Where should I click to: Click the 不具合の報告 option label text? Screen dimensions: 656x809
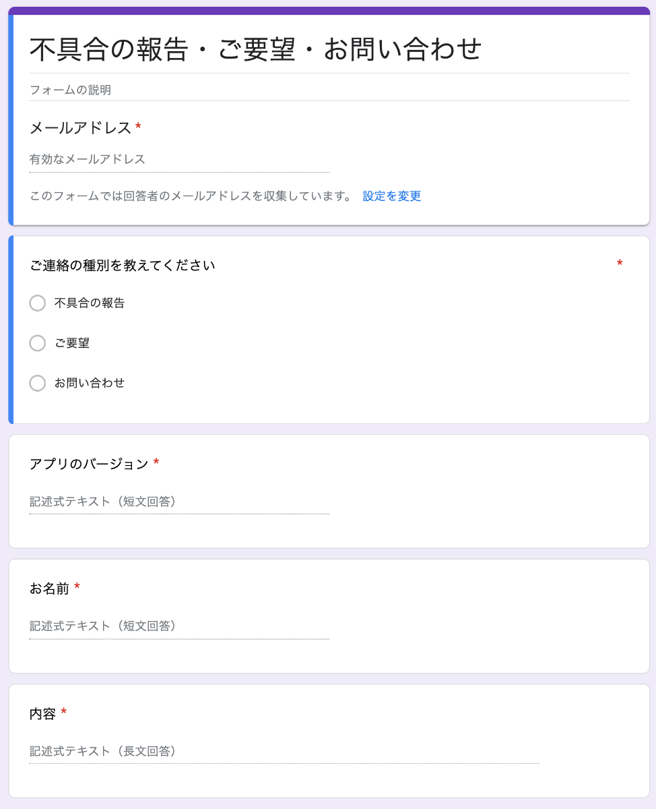click(90, 303)
